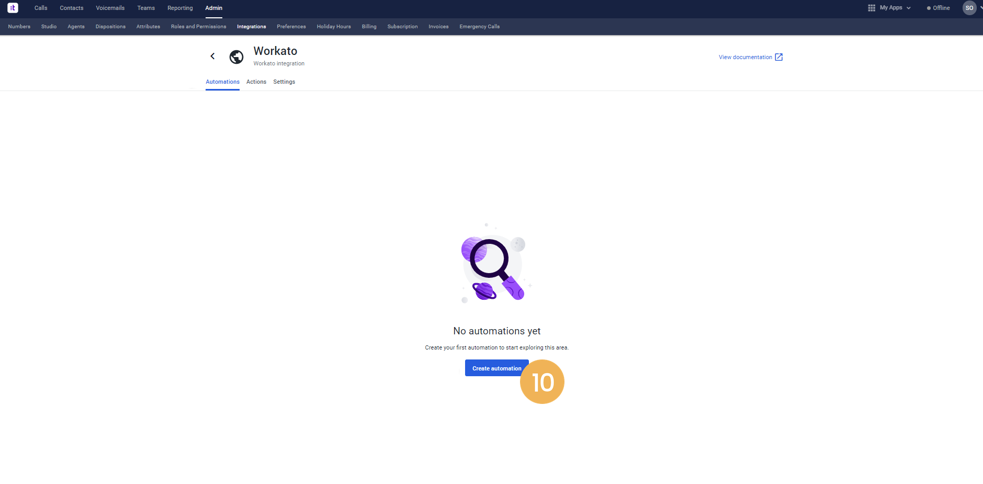
Task: Open the Calls menu
Action: pos(41,8)
